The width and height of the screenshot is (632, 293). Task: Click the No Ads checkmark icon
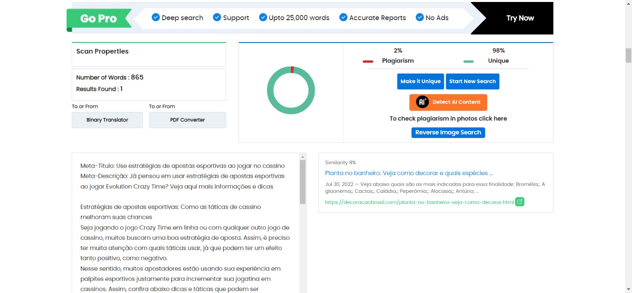point(420,17)
